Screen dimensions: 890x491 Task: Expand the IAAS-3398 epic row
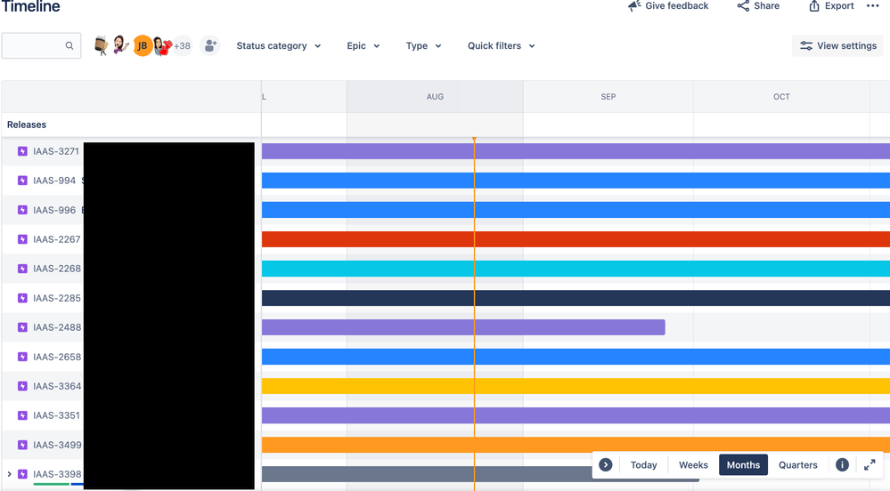click(9, 474)
